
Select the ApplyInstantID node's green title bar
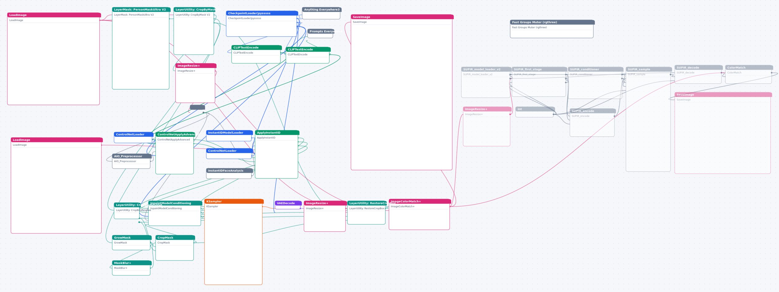(x=277, y=133)
